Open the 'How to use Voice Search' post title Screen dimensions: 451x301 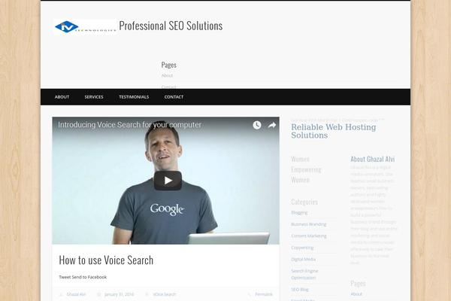[x=106, y=260]
